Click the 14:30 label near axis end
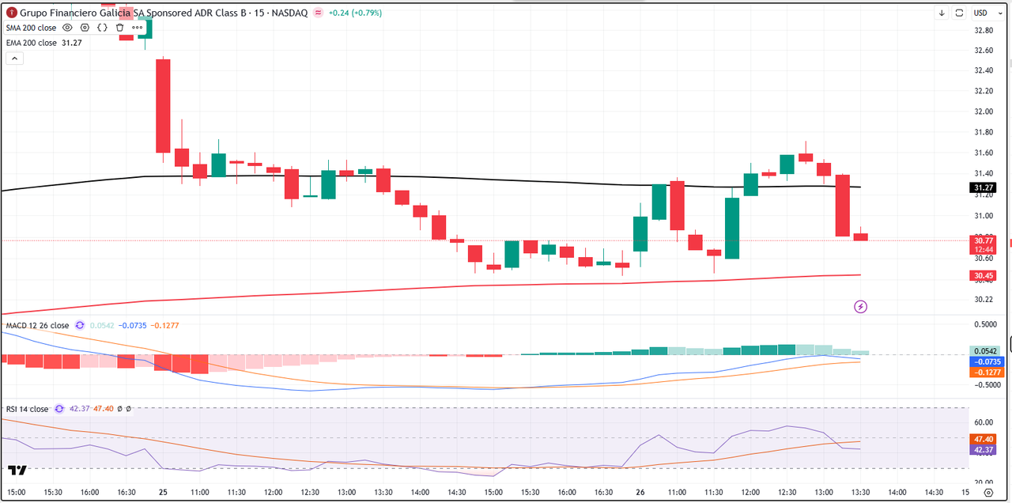 pyautogui.click(x=934, y=492)
